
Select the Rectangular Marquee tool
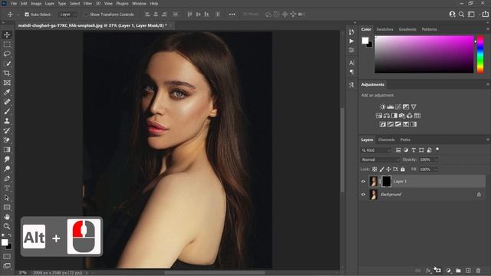coord(7,44)
